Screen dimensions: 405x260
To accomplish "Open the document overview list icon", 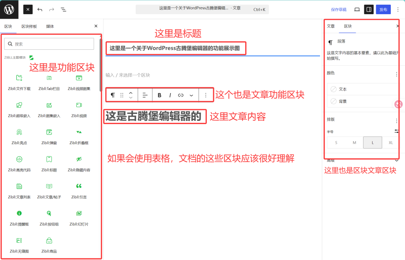I will 63,9.
